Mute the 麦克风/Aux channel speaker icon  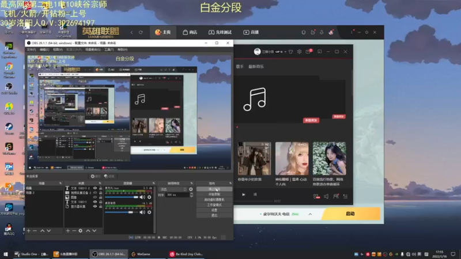coord(142,197)
